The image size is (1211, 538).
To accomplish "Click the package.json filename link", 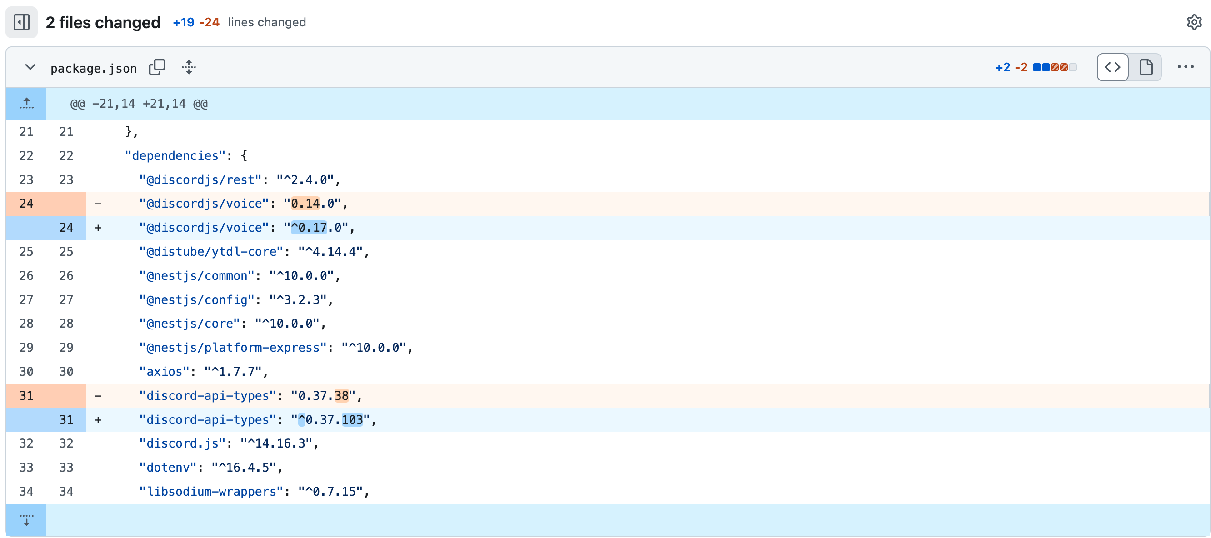I will coord(94,69).
